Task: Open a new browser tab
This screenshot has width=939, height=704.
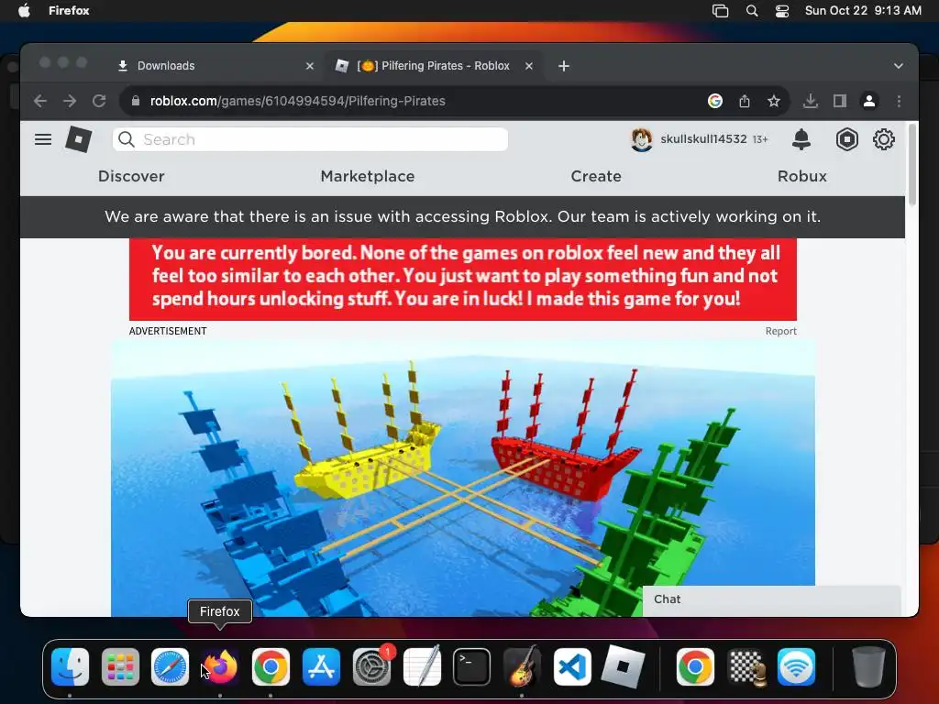Action: (x=564, y=66)
